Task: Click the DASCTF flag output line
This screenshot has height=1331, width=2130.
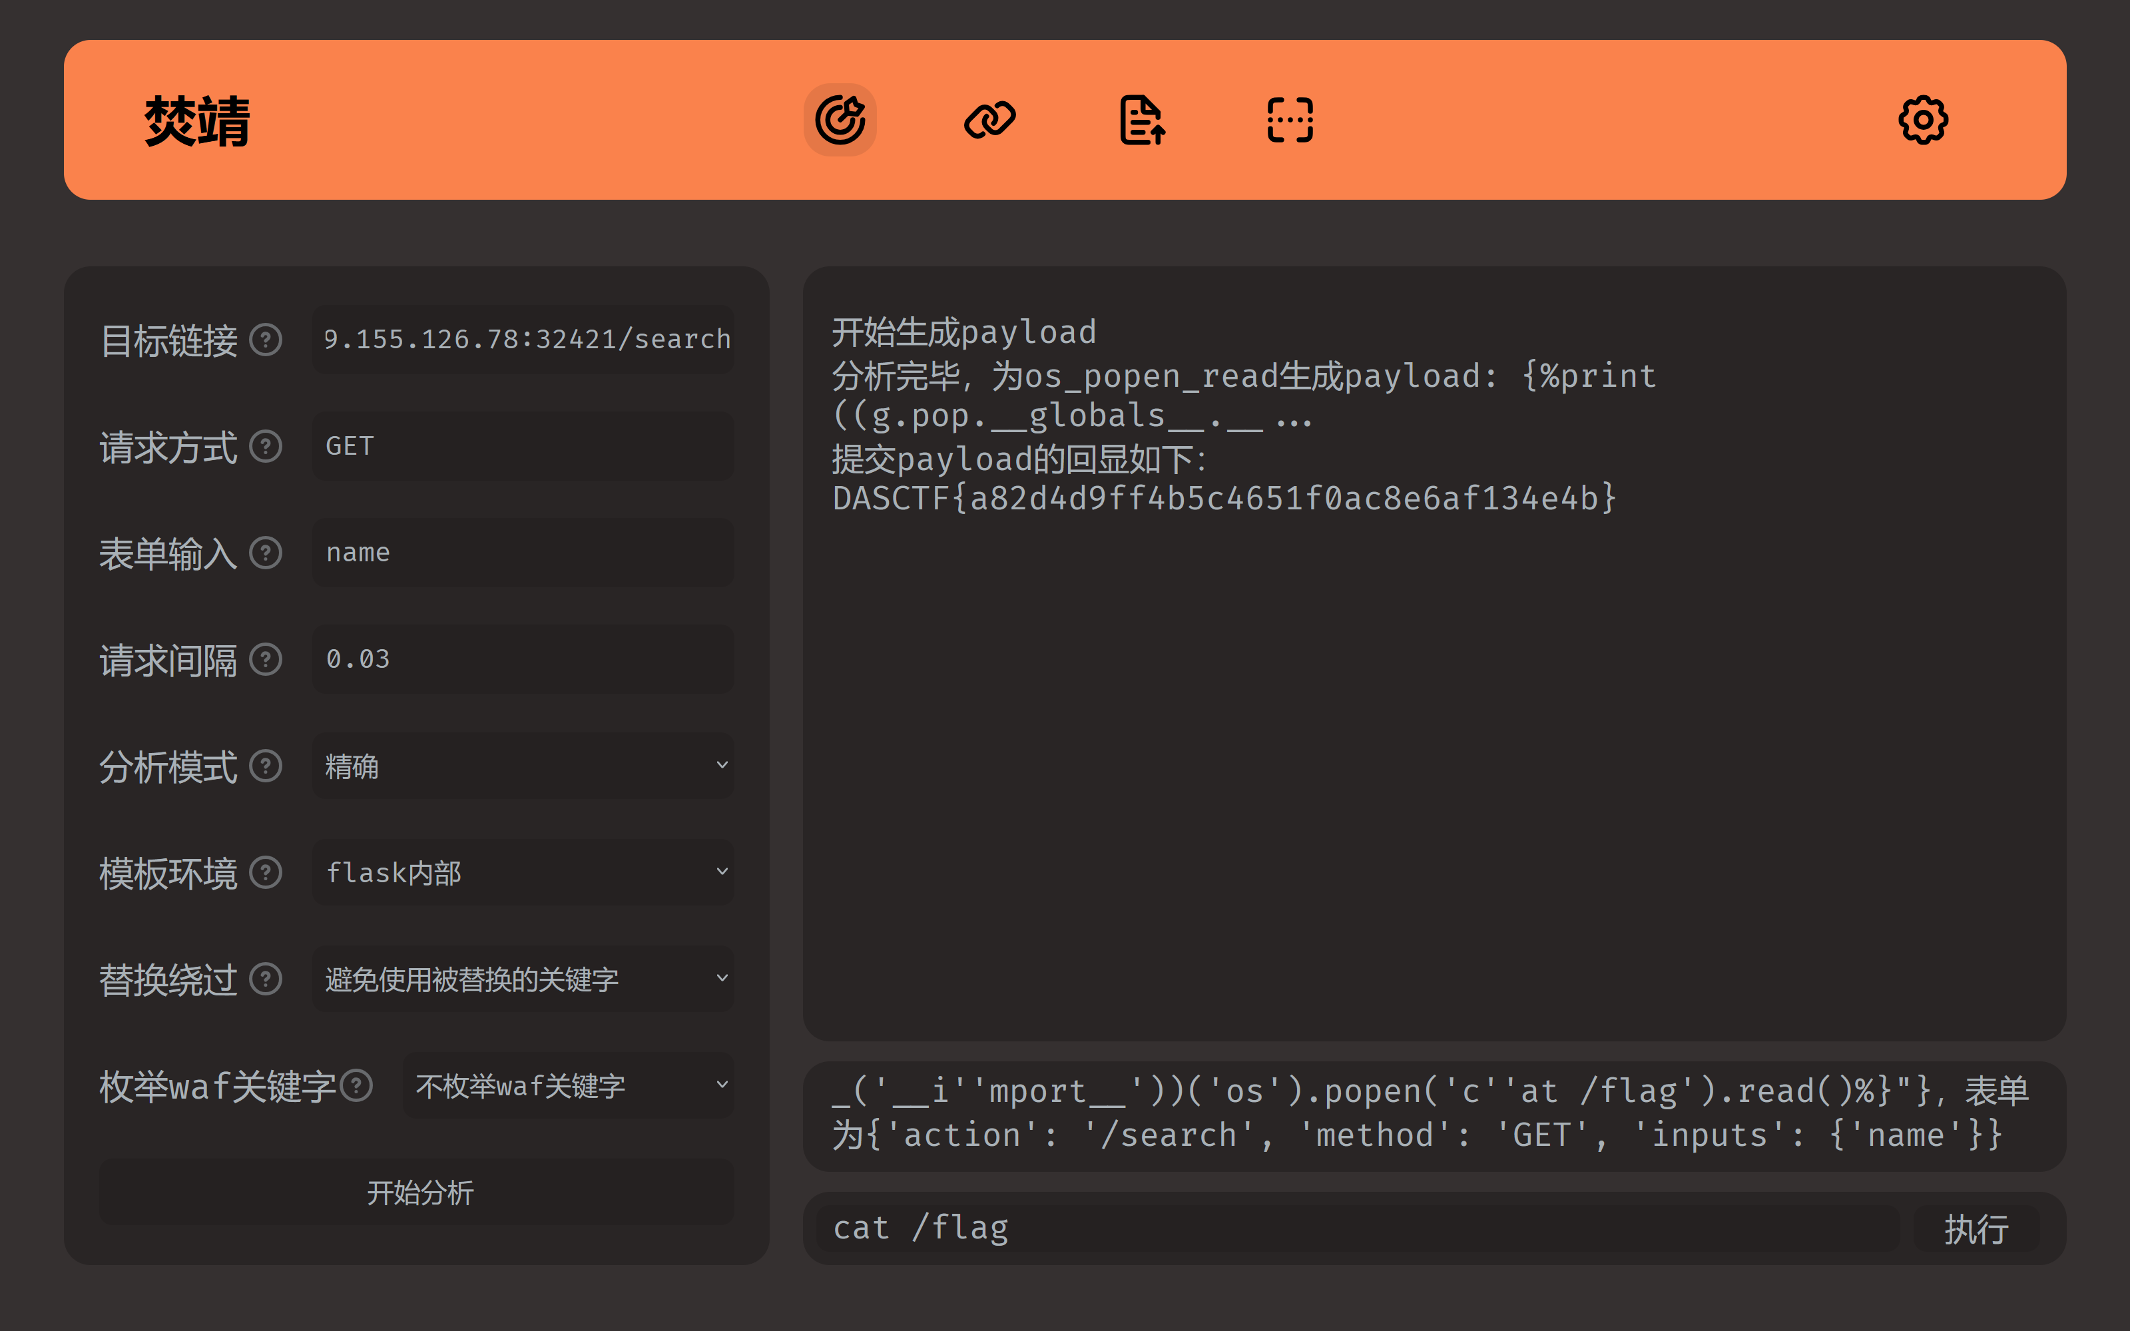Action: click(x=1224, y=499)
